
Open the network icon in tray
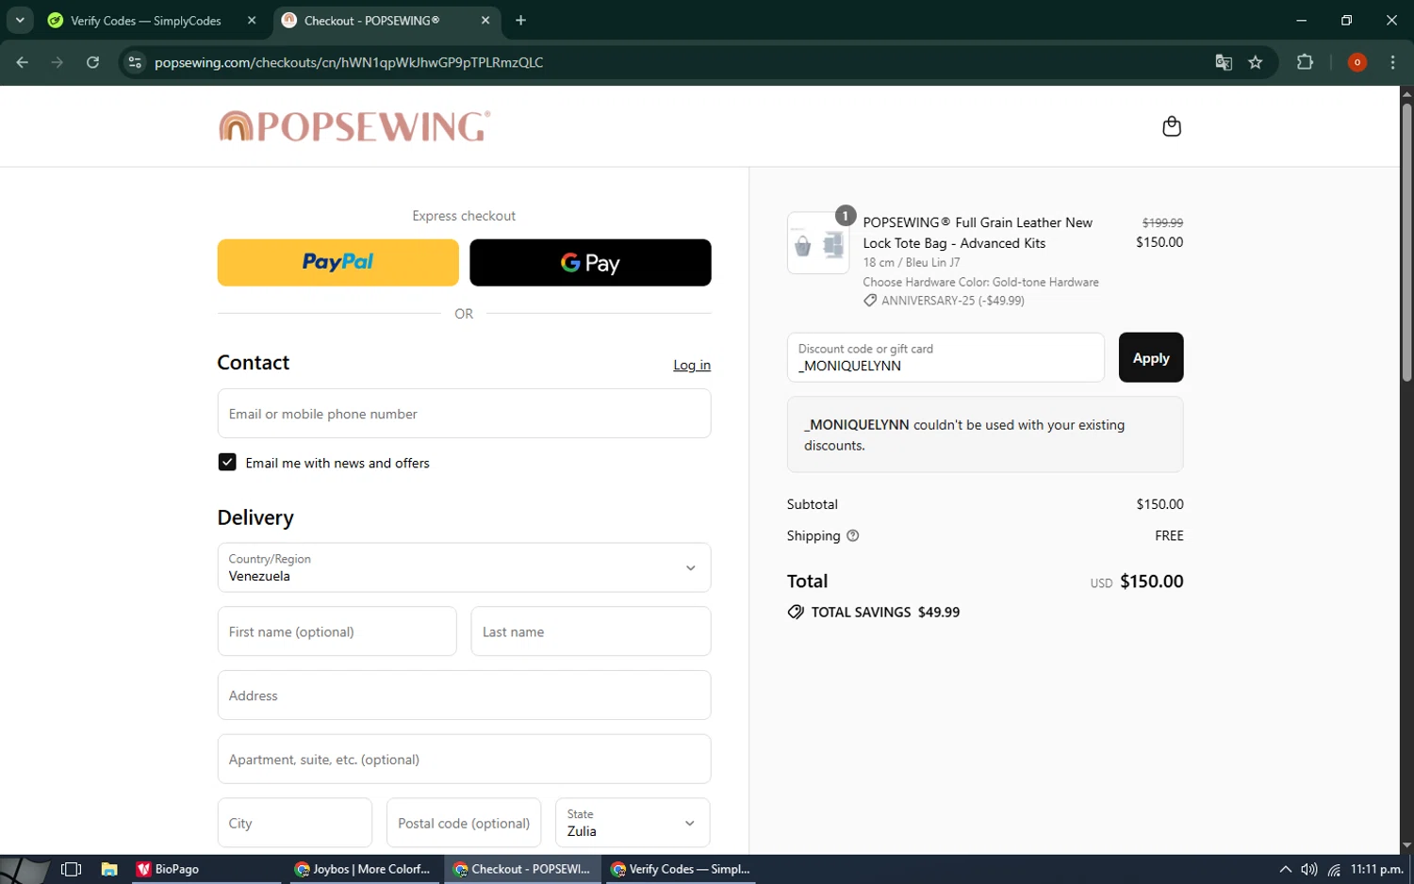(x=1334, y=869)
